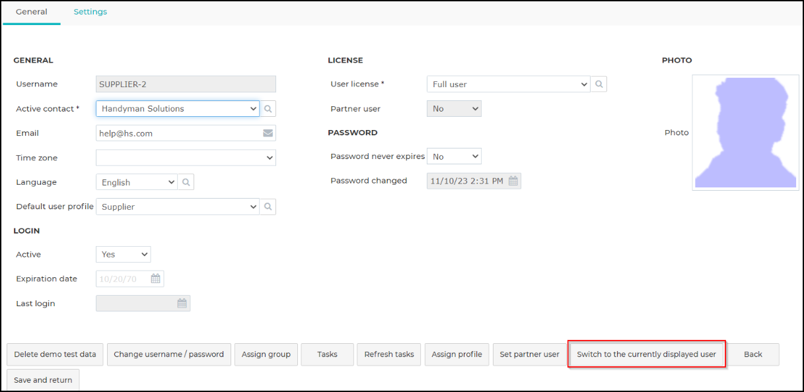The image size is (804, 392).
Task: Click the Assign profile button
Action: click(457, 354)
